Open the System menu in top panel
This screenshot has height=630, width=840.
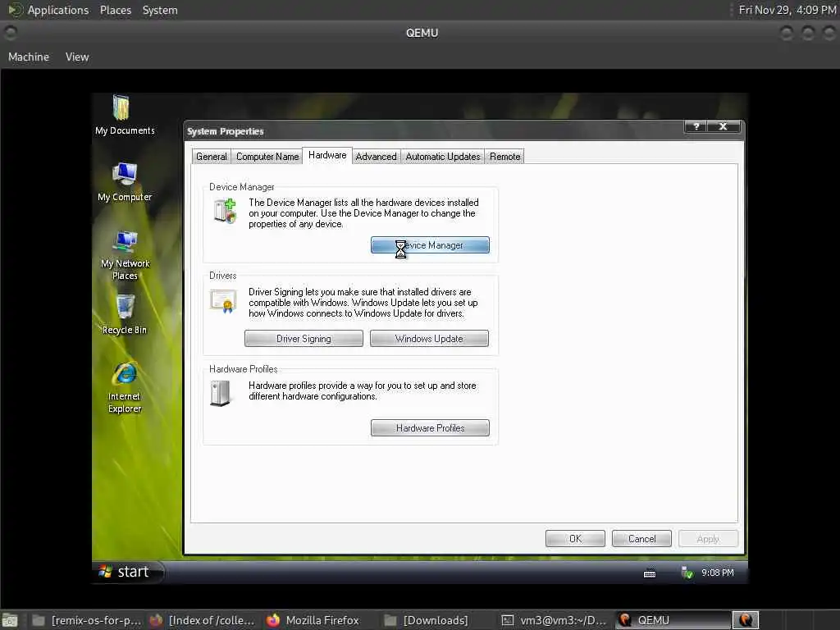(x=160, y=10)
